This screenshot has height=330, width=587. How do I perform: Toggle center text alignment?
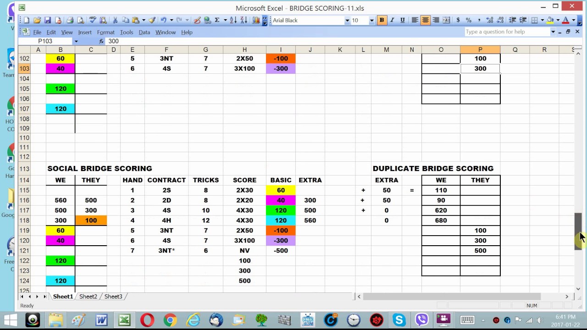click(426, 20)
